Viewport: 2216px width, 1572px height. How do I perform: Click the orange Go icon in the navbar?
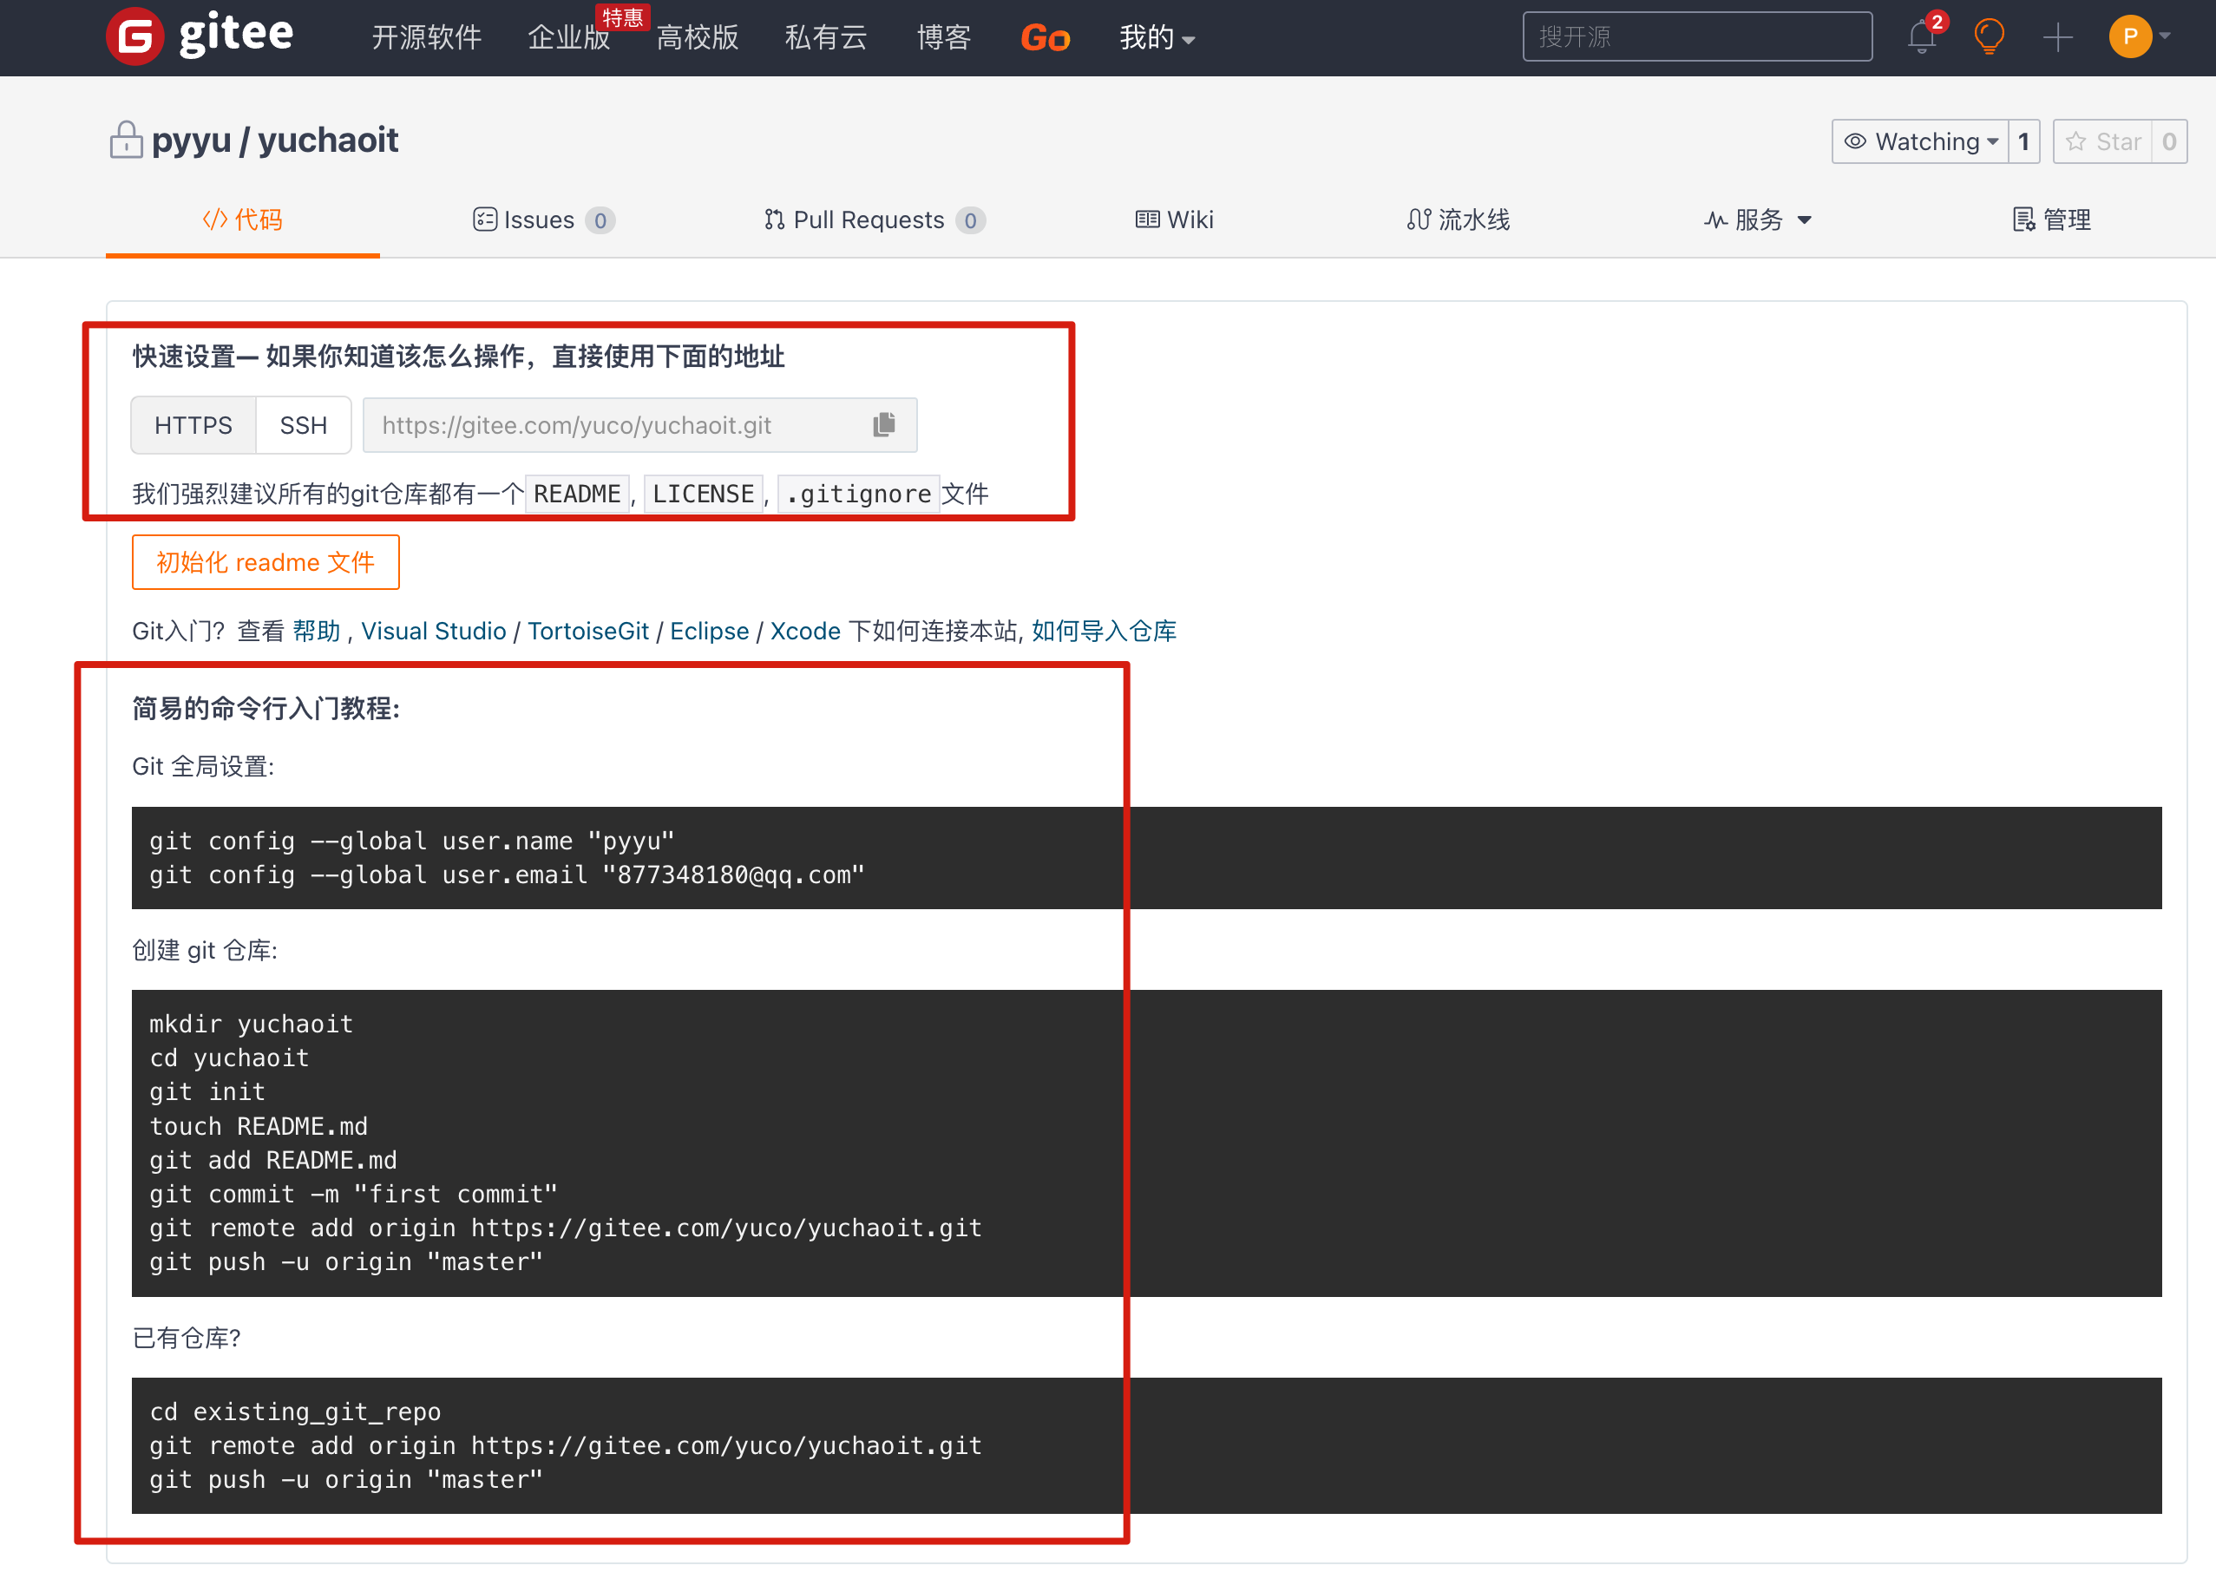point(1045,38)
